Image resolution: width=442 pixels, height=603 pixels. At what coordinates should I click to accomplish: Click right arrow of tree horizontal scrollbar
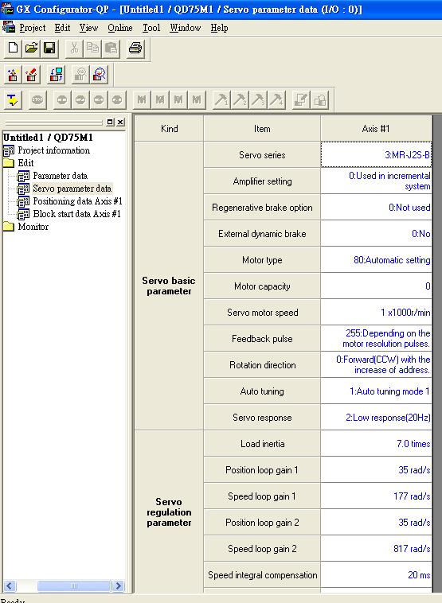coord(118,586)
